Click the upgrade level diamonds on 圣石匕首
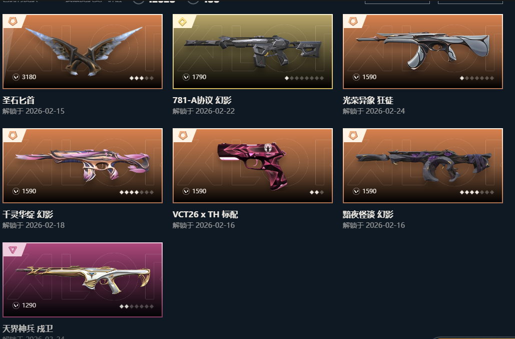Image resolution: width=515 pixels, height=339 pixels. [142, 78]
